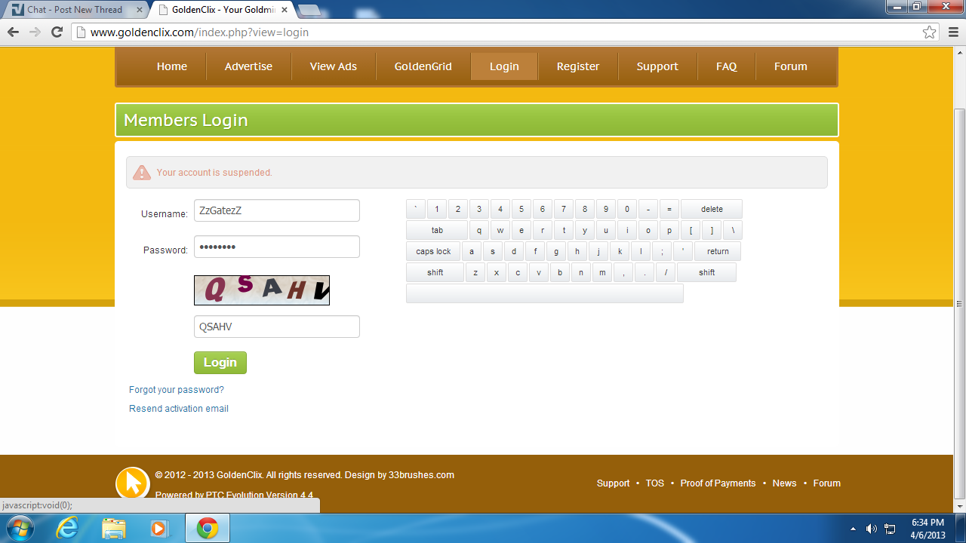Open the TOS footer link

pos(655,483)
